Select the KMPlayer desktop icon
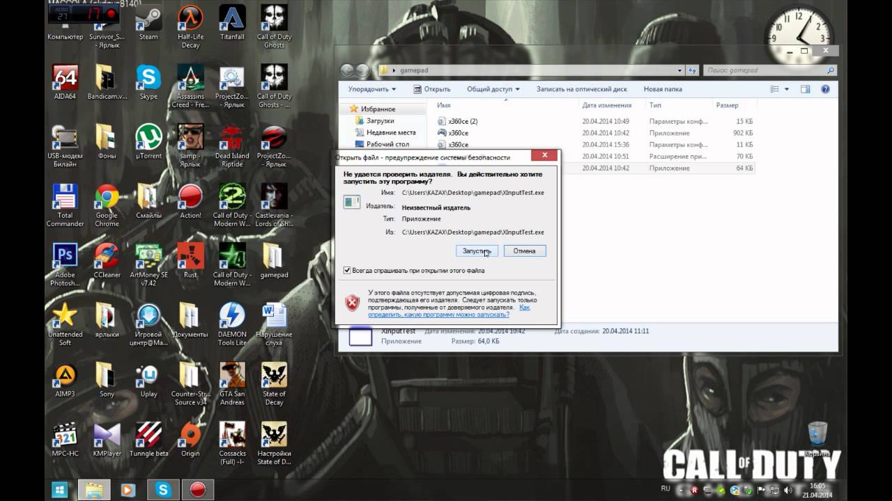 pos(107,440)
